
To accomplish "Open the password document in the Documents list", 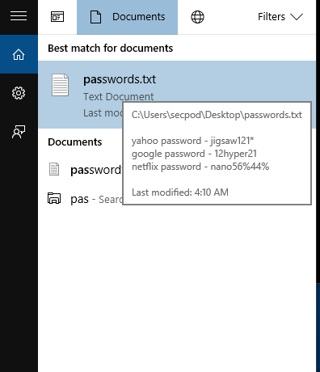I will tap(85, 170).
